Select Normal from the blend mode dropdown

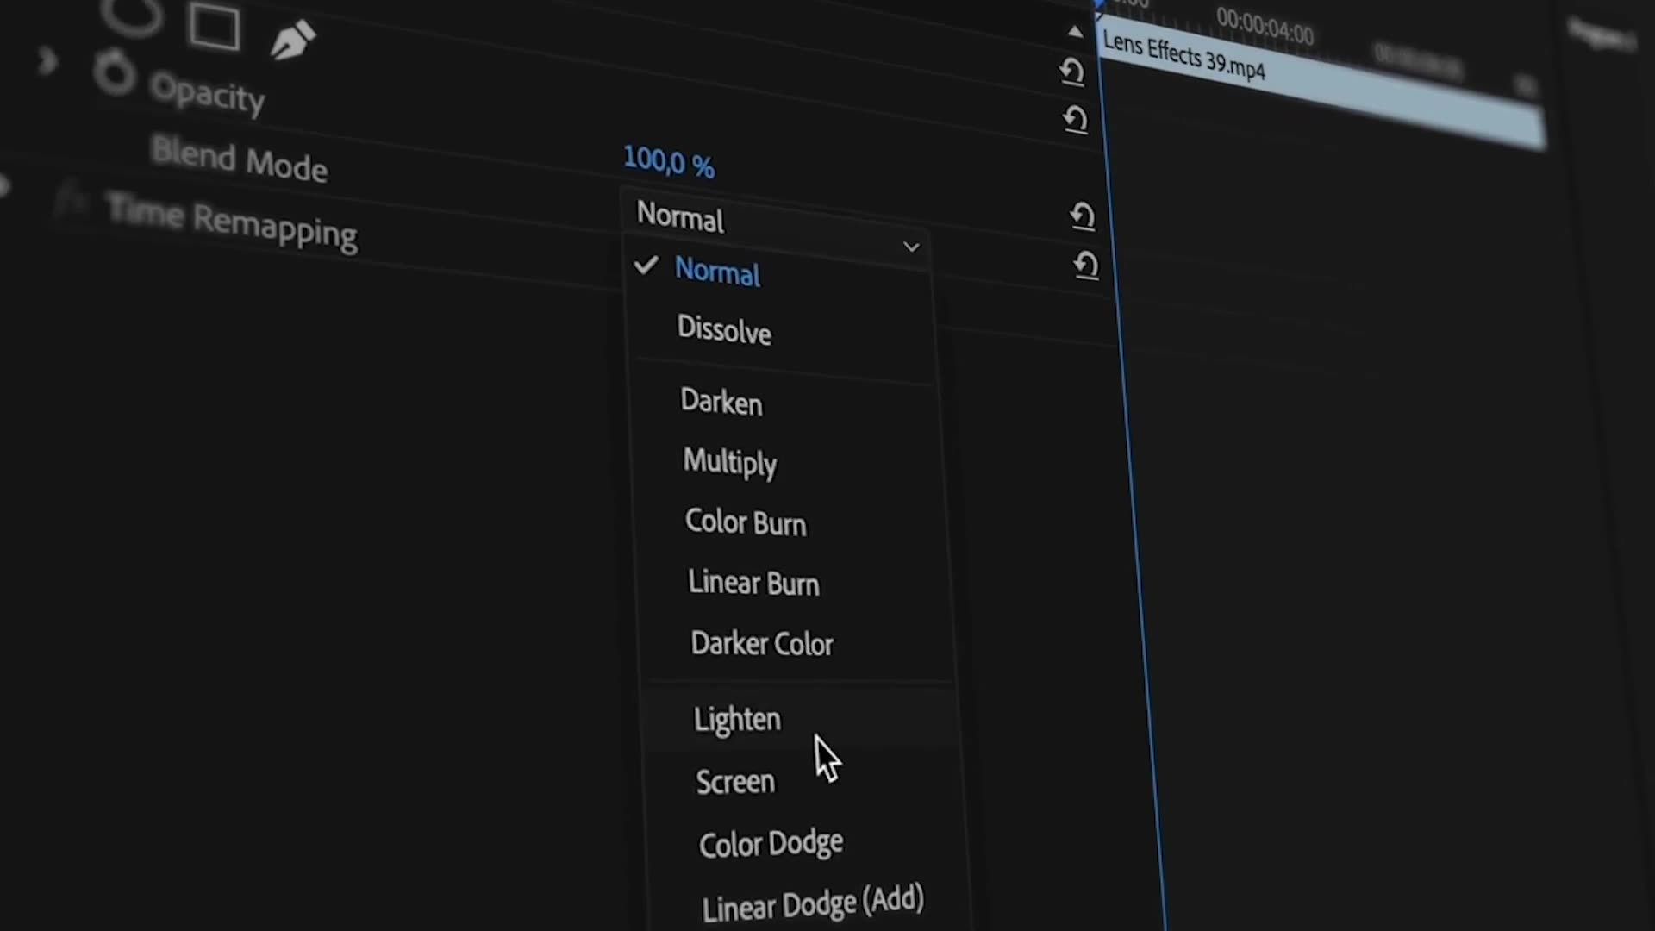coord(718,271)
